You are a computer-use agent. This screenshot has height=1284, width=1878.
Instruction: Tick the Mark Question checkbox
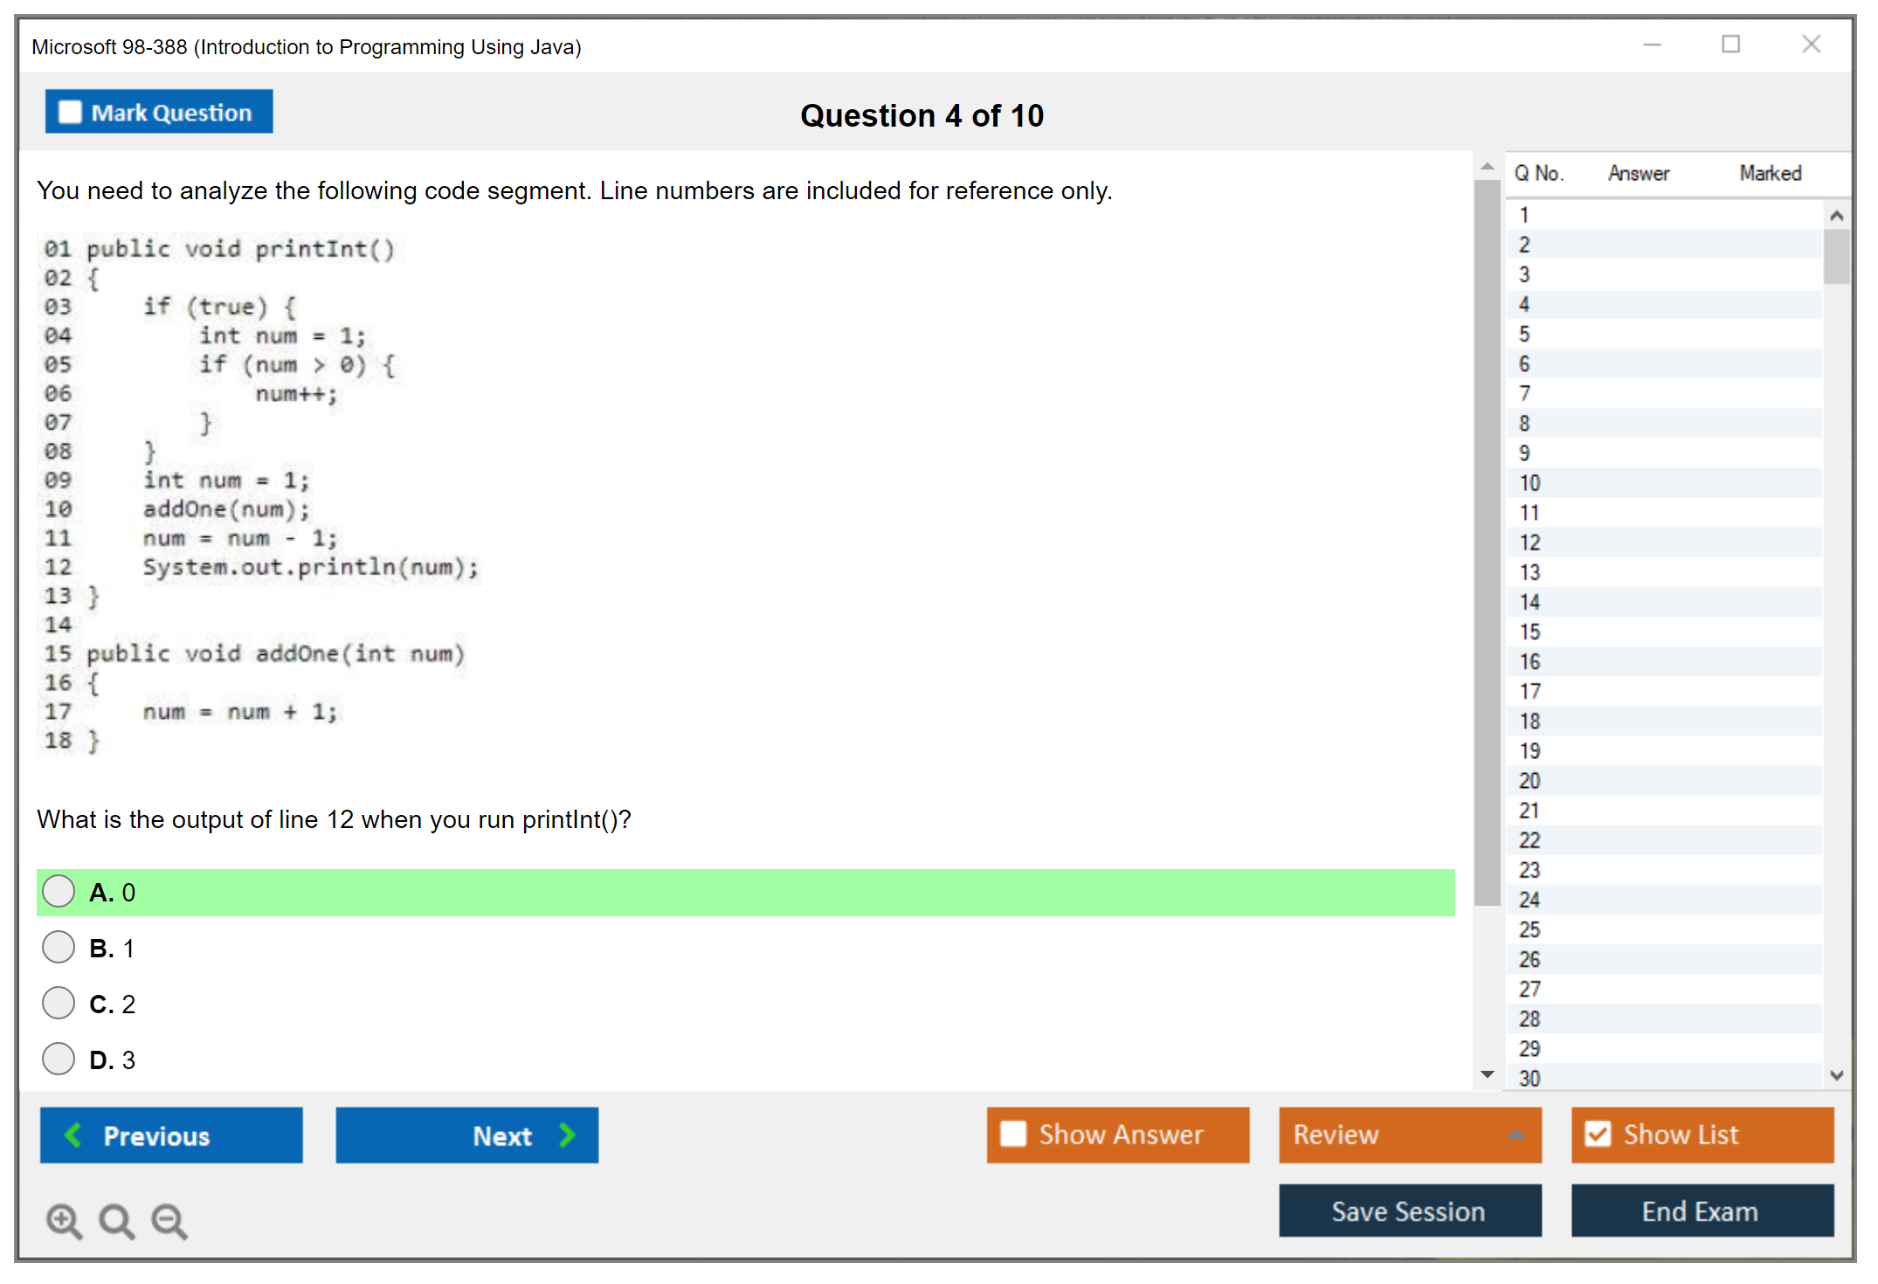click(x=70, y=113)
